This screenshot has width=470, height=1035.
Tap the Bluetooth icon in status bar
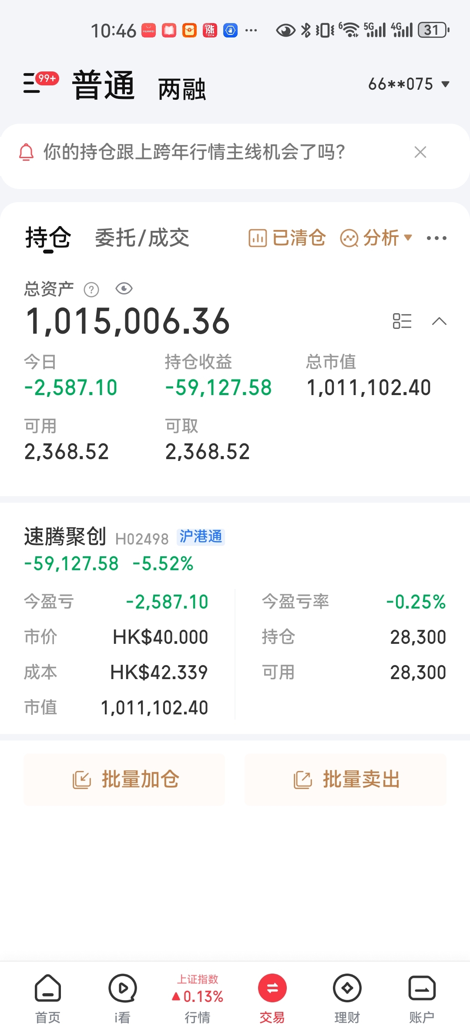[x=306, y=30]
